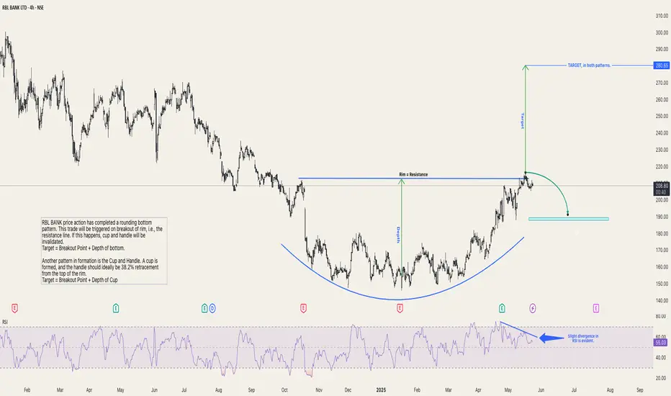Click the 'Slight divergence in RSI' note
Viewport: 671px width, 396px height.
pyautogui.click(x=583, y=338)
